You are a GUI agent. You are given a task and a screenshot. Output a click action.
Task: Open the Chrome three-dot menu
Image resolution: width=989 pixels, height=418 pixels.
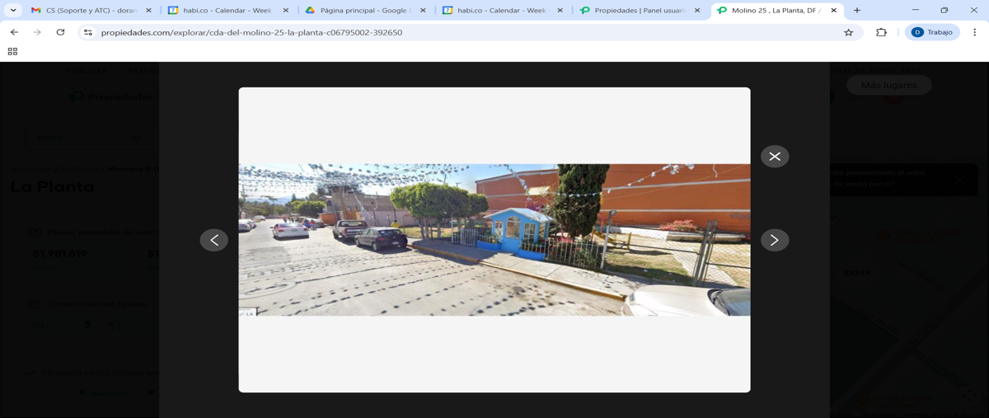click(x=975, y=32)
